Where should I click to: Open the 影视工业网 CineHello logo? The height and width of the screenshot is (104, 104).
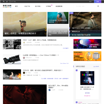click(7, 6)
